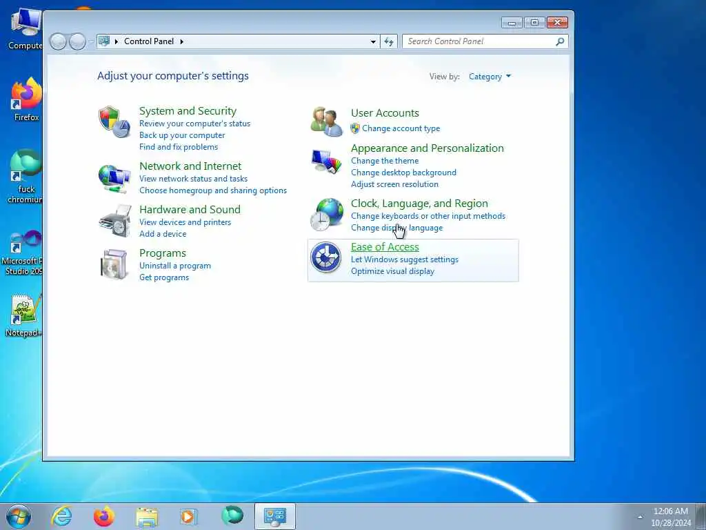
Task: Open Choose homegroup and sharing options
Action: pos(213,190)
